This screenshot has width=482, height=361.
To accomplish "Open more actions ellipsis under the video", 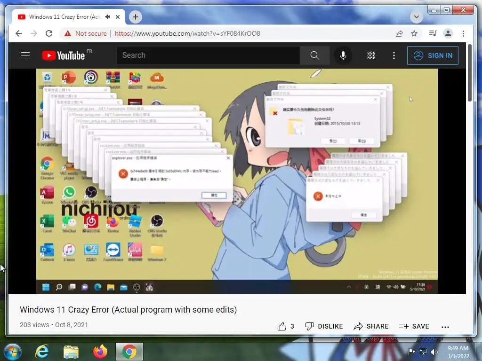I will coord(445,327).
